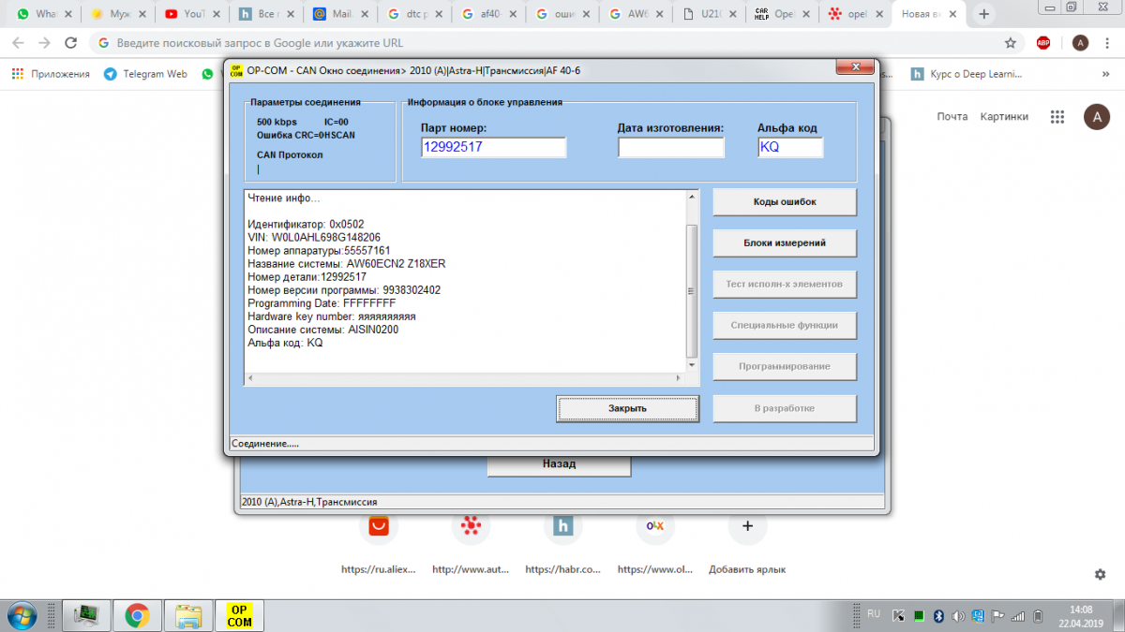This screenshot has height=632, width=1125.
Task: Open the habr.com shortcut tile
Action: [562, 527]
